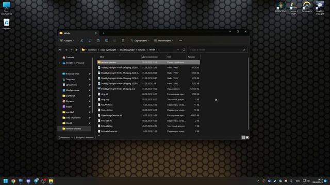Click Binaries breadcrumb segment
Viewport: 330px width, 185px height.
coord(142,50)
